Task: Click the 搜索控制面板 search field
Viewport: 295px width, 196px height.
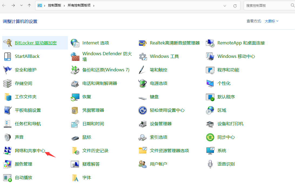Action: [x=267, y=6]
